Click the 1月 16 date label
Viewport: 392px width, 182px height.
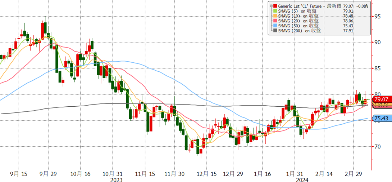(263, 173)
